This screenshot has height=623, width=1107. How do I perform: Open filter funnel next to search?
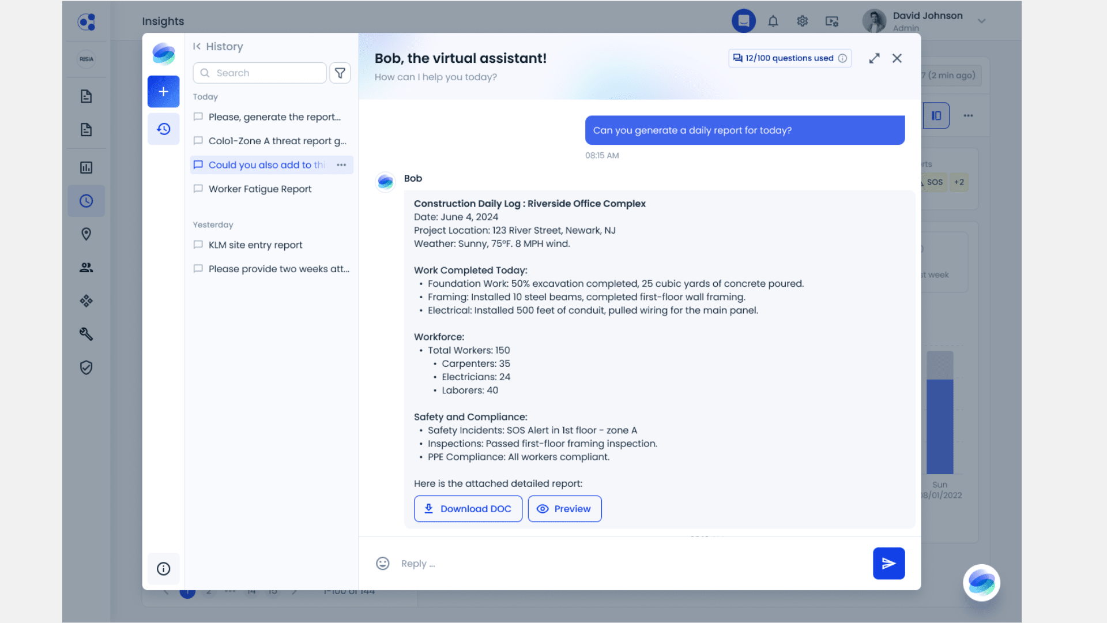(340, 73)
